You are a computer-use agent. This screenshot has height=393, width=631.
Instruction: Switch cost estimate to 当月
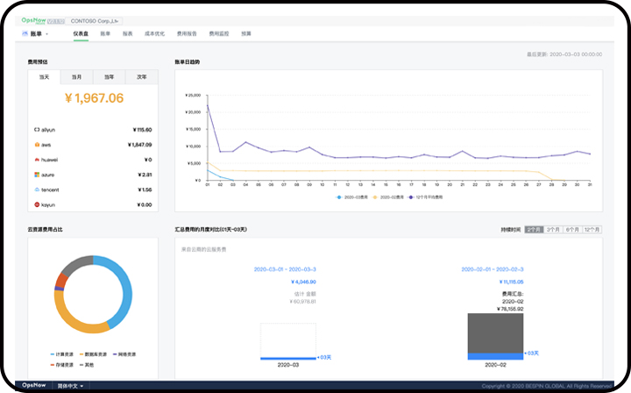click(76, 77)
